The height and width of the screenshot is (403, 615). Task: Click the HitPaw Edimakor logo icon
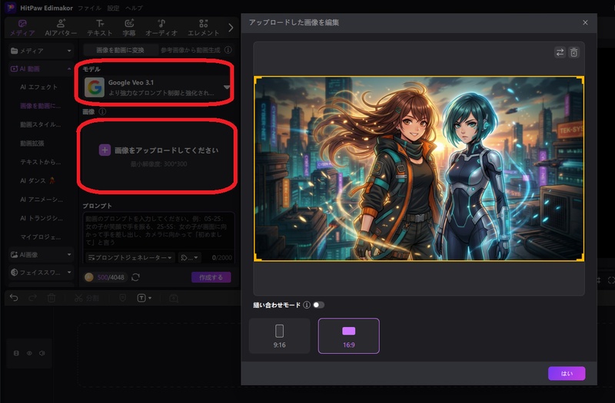pyautogui.click(x=11, y=8)
